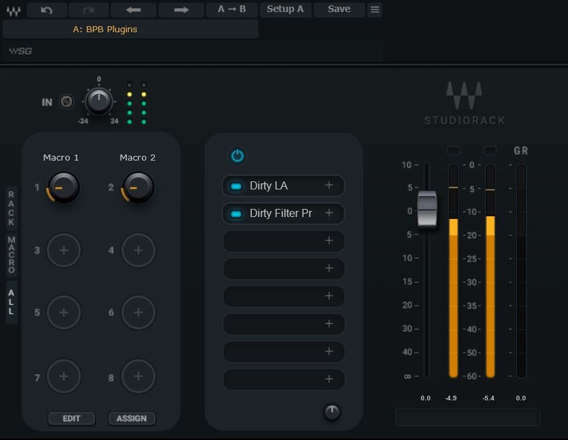Click the redo arrow icon
This screenshot has height=440, width=568.
89,9
